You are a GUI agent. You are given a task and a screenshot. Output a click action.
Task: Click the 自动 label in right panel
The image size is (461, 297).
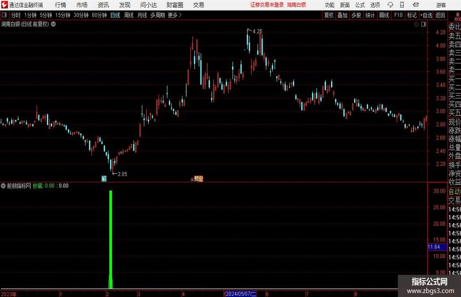[x=455, y=192]
